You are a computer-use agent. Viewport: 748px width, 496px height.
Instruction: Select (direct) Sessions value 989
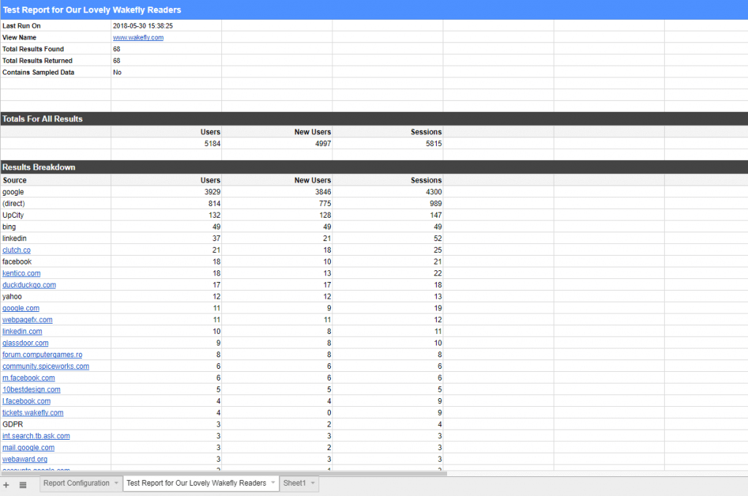[388, 204]
